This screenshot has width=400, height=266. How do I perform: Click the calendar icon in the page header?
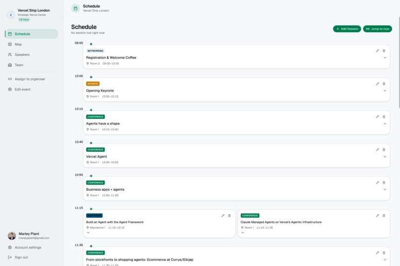point(75,8)
